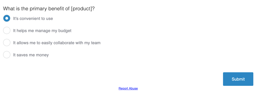Click the word "Abuse" in the bottom link
Screen dimensions: 257x95
(x=133, y=88)
